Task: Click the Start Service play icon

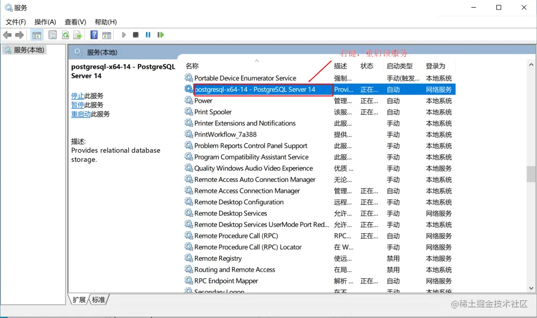Action: tap(124, 35)
